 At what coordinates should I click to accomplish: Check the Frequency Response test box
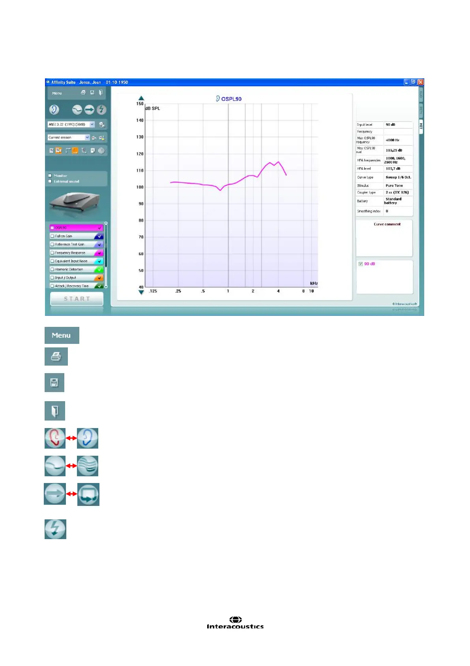pos(52,253)
